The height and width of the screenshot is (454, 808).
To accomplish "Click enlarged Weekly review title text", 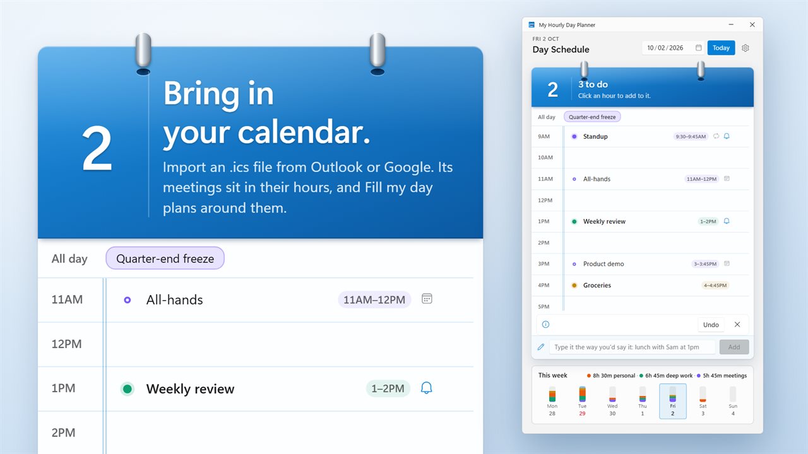I will coord(190,389).
